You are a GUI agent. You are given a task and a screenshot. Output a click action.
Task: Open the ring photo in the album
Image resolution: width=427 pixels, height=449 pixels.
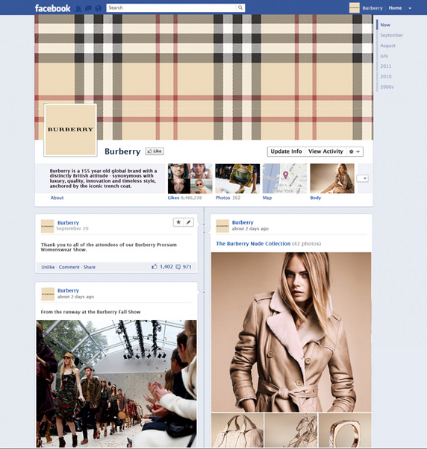[345, 430]
